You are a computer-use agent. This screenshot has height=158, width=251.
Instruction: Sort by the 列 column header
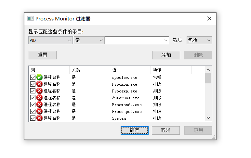point(49,70)
